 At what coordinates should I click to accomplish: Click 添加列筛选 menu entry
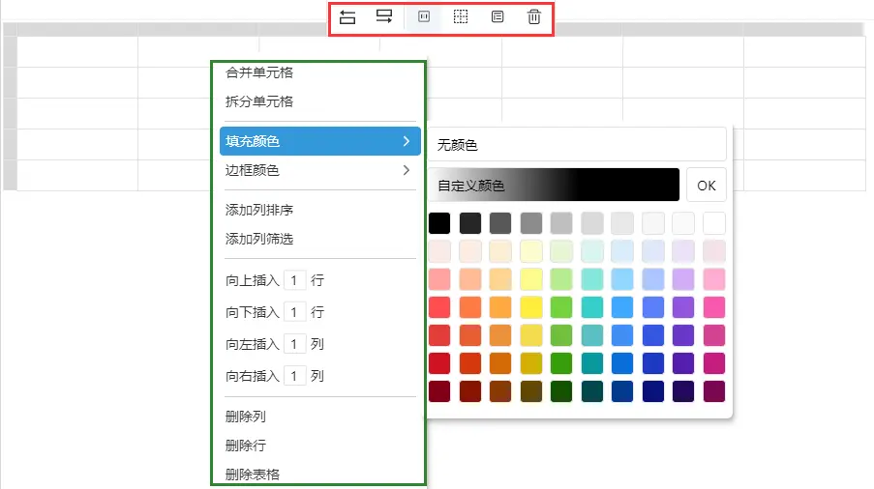[259, 239]
